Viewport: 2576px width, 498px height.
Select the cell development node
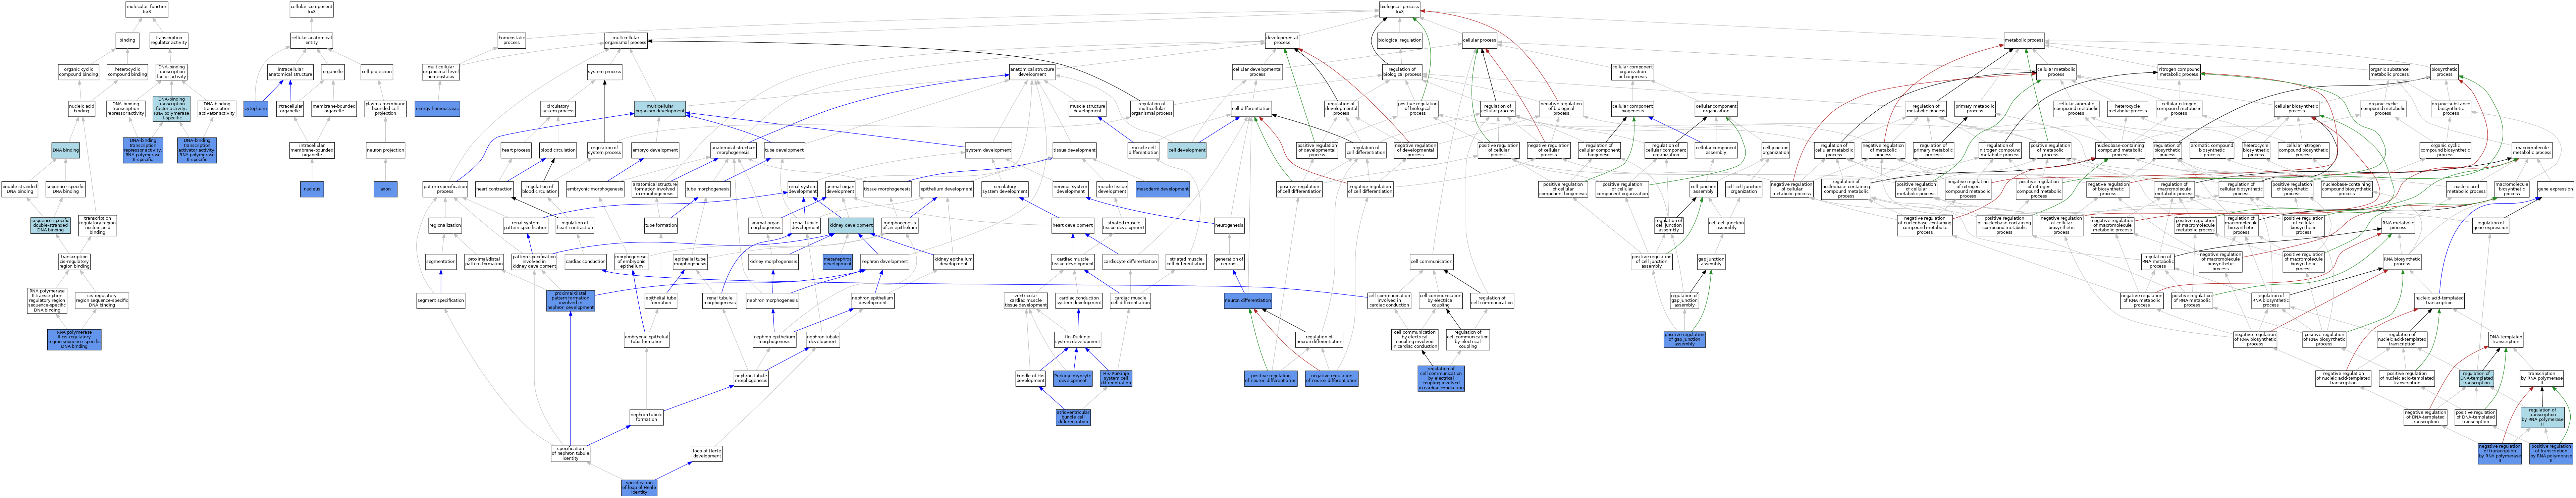click(x=1187, y=150)
